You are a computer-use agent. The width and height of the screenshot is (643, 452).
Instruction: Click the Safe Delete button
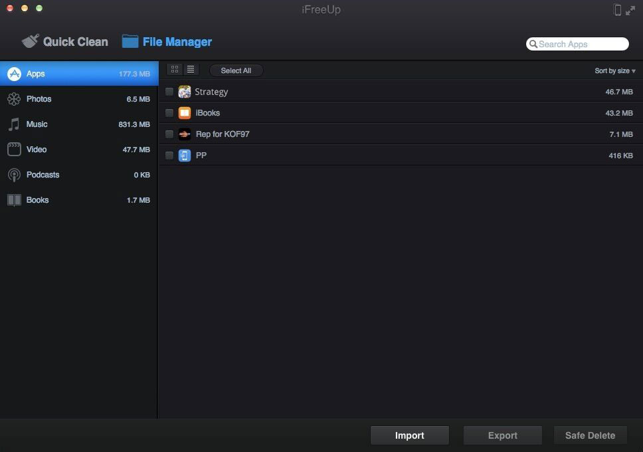pos(590,435)
